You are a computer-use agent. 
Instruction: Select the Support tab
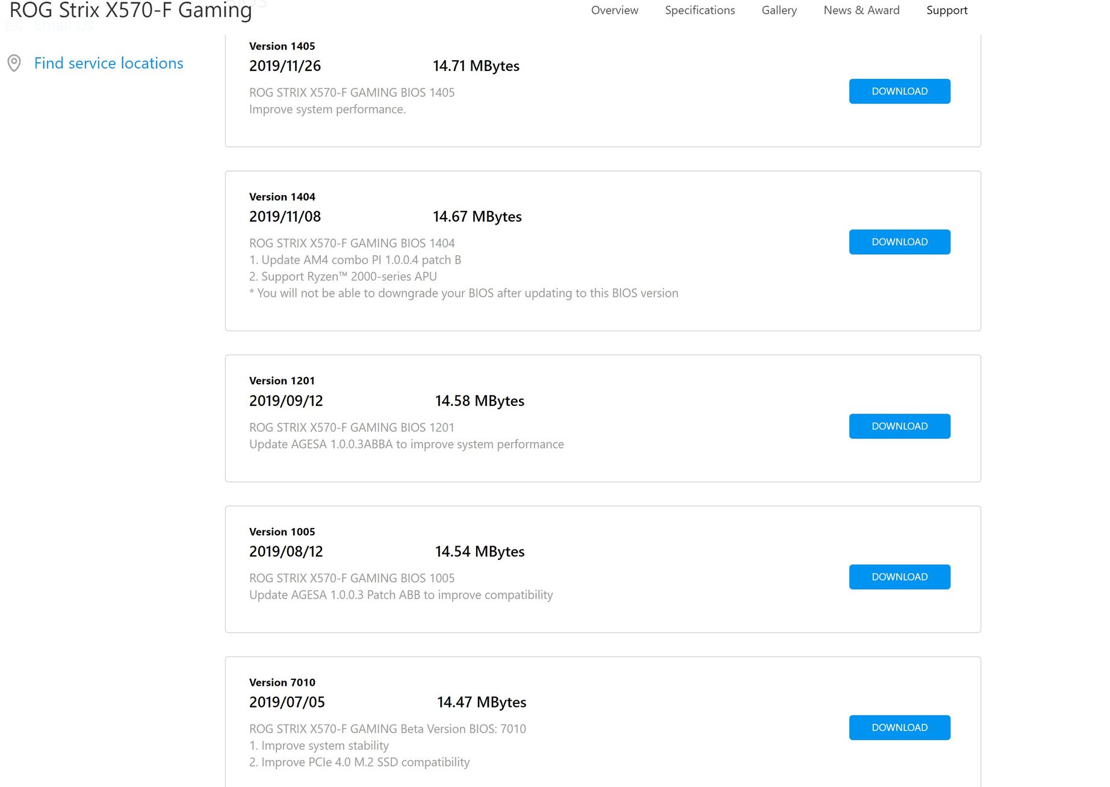pyautogui.click(x=947, y=10)
